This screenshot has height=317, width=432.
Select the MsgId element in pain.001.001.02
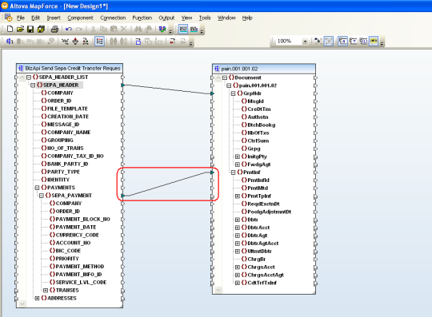[x=255, y=101]
